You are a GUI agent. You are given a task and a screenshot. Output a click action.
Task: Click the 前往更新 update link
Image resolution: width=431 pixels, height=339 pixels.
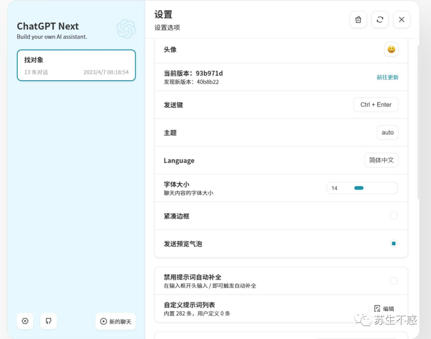[x=387, y=77]
